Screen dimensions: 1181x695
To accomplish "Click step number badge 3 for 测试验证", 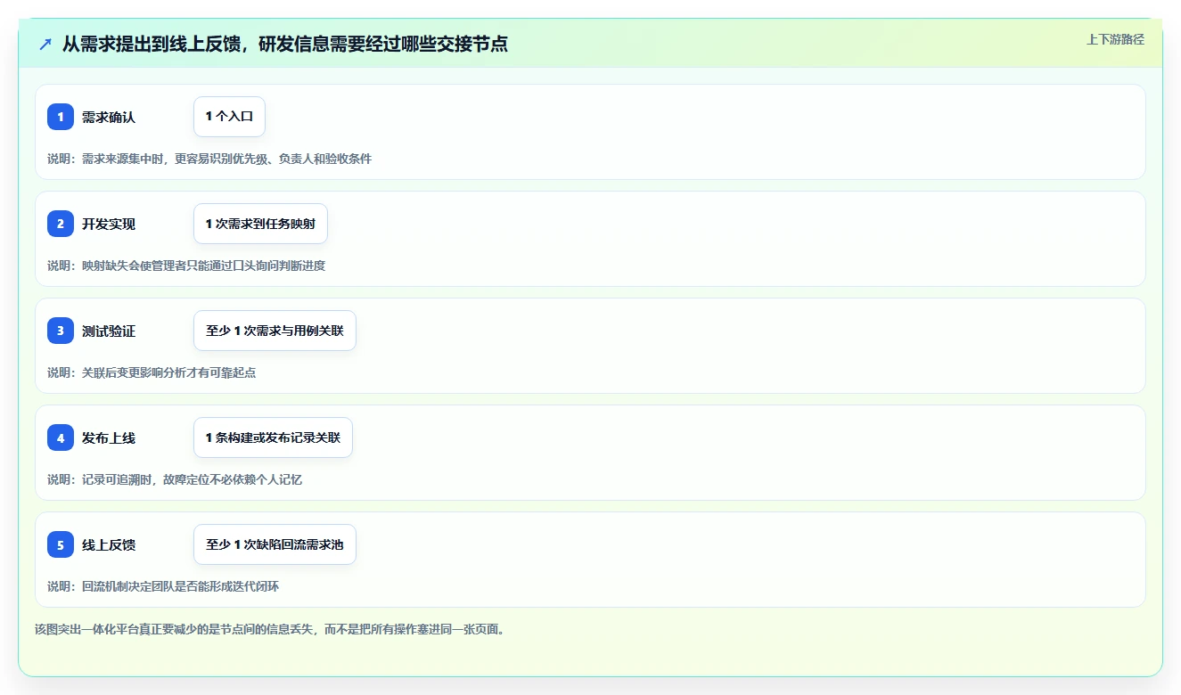I will pos(61,331).
